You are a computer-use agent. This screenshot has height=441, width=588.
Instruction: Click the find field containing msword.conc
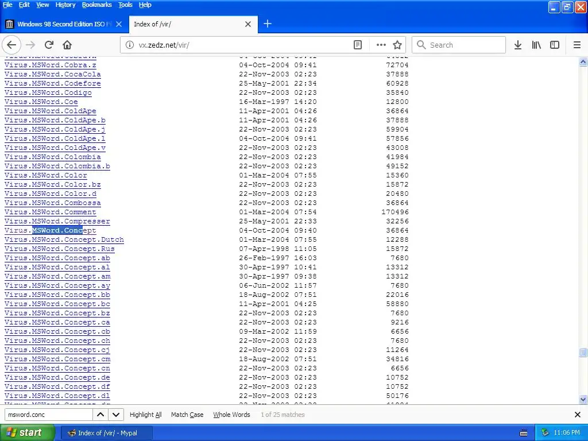[49, 415]
